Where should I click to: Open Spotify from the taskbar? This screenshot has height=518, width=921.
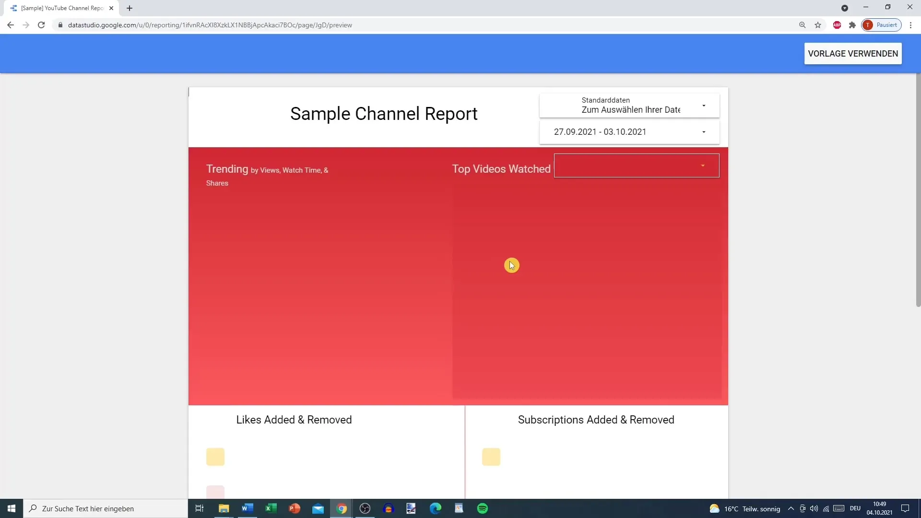(483, 508)
